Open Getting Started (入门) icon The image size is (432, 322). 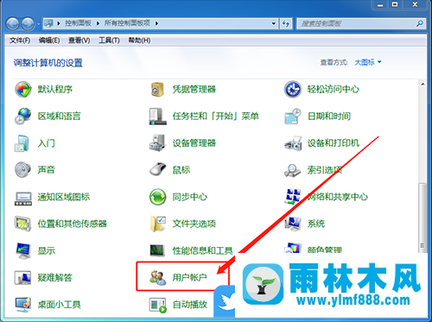point(22,143)
